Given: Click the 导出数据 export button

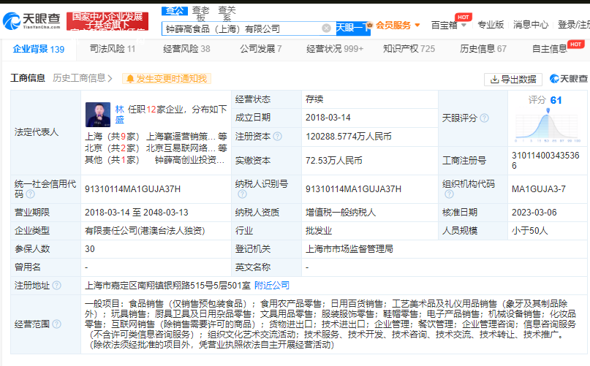Looking at the screenshot, I should [x=513, y=80].
